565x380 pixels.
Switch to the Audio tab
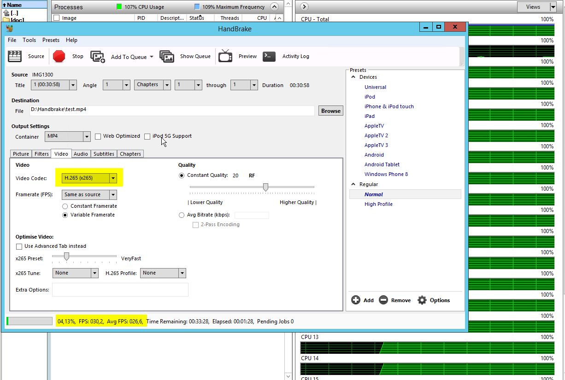(81, 154)
